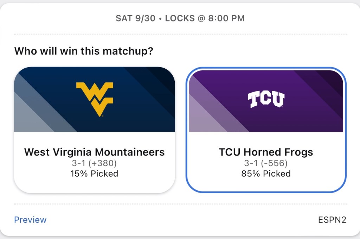This screenshot has height=239, width=360.
Task: Click the SAT 9/30 lock time header
Action: point(180,18)
